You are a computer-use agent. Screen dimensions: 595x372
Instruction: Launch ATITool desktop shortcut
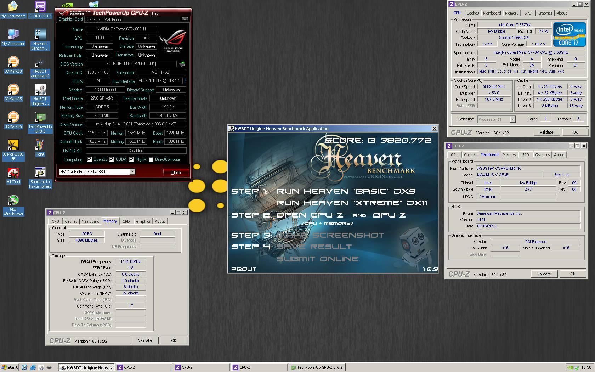tap(13, 175)
